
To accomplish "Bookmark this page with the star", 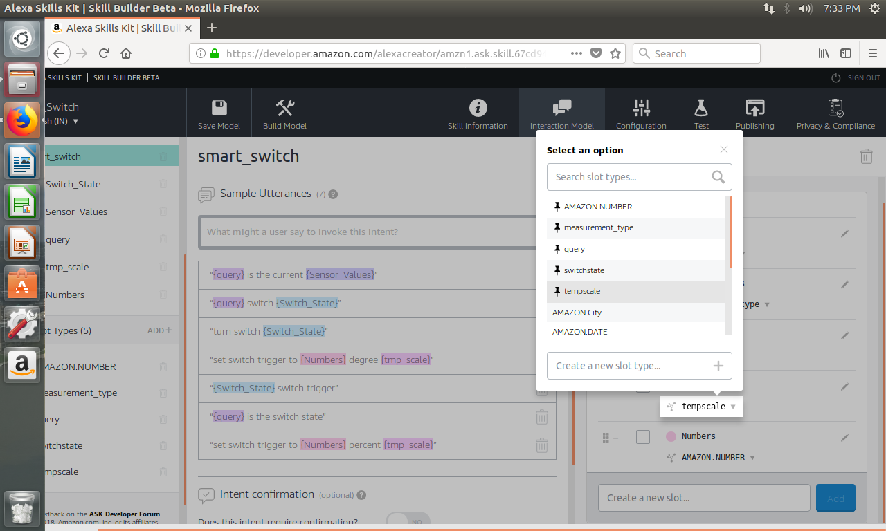I will [x=615, y=53].
